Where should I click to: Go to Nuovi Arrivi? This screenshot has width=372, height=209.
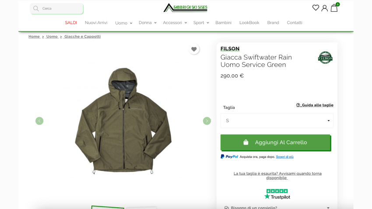point(96,23)
